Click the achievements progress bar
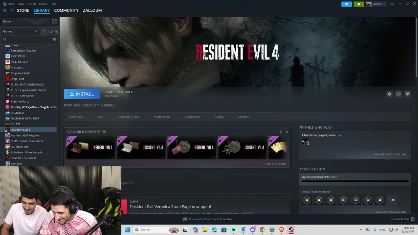 click(355, 181)
